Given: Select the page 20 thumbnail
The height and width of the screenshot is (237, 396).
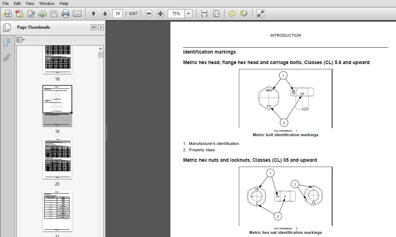Looking at the screenshot, I should pyautogui.click(x=57, y=158).
